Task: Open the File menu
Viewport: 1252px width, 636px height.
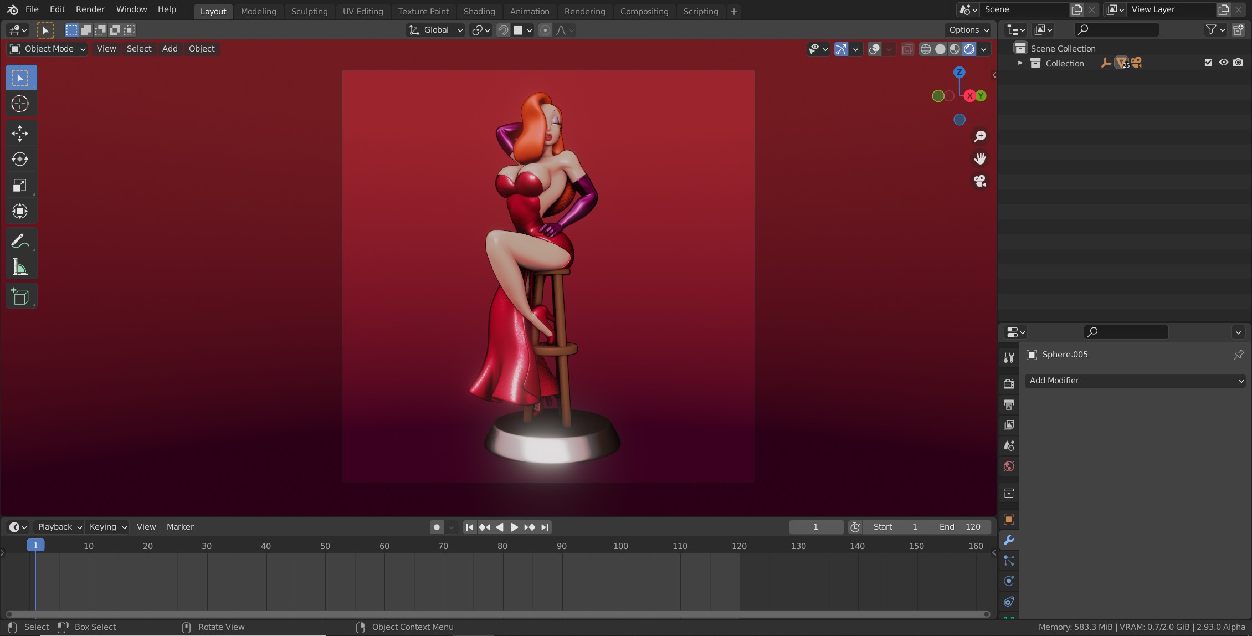Action: 32,9
